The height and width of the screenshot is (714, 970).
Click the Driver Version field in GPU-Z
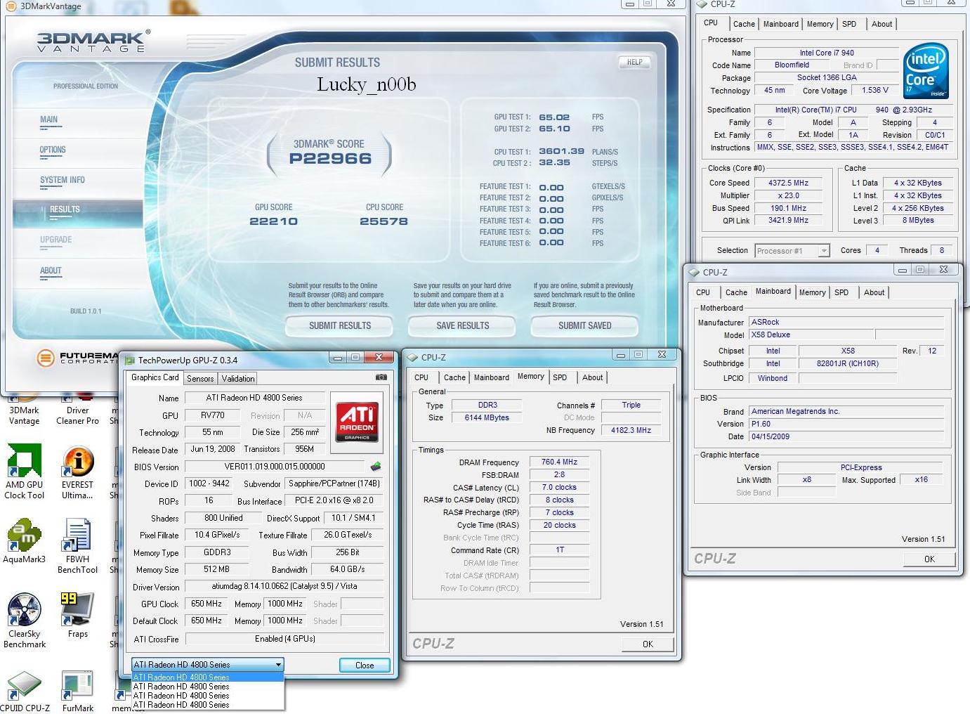click(284, 586)
